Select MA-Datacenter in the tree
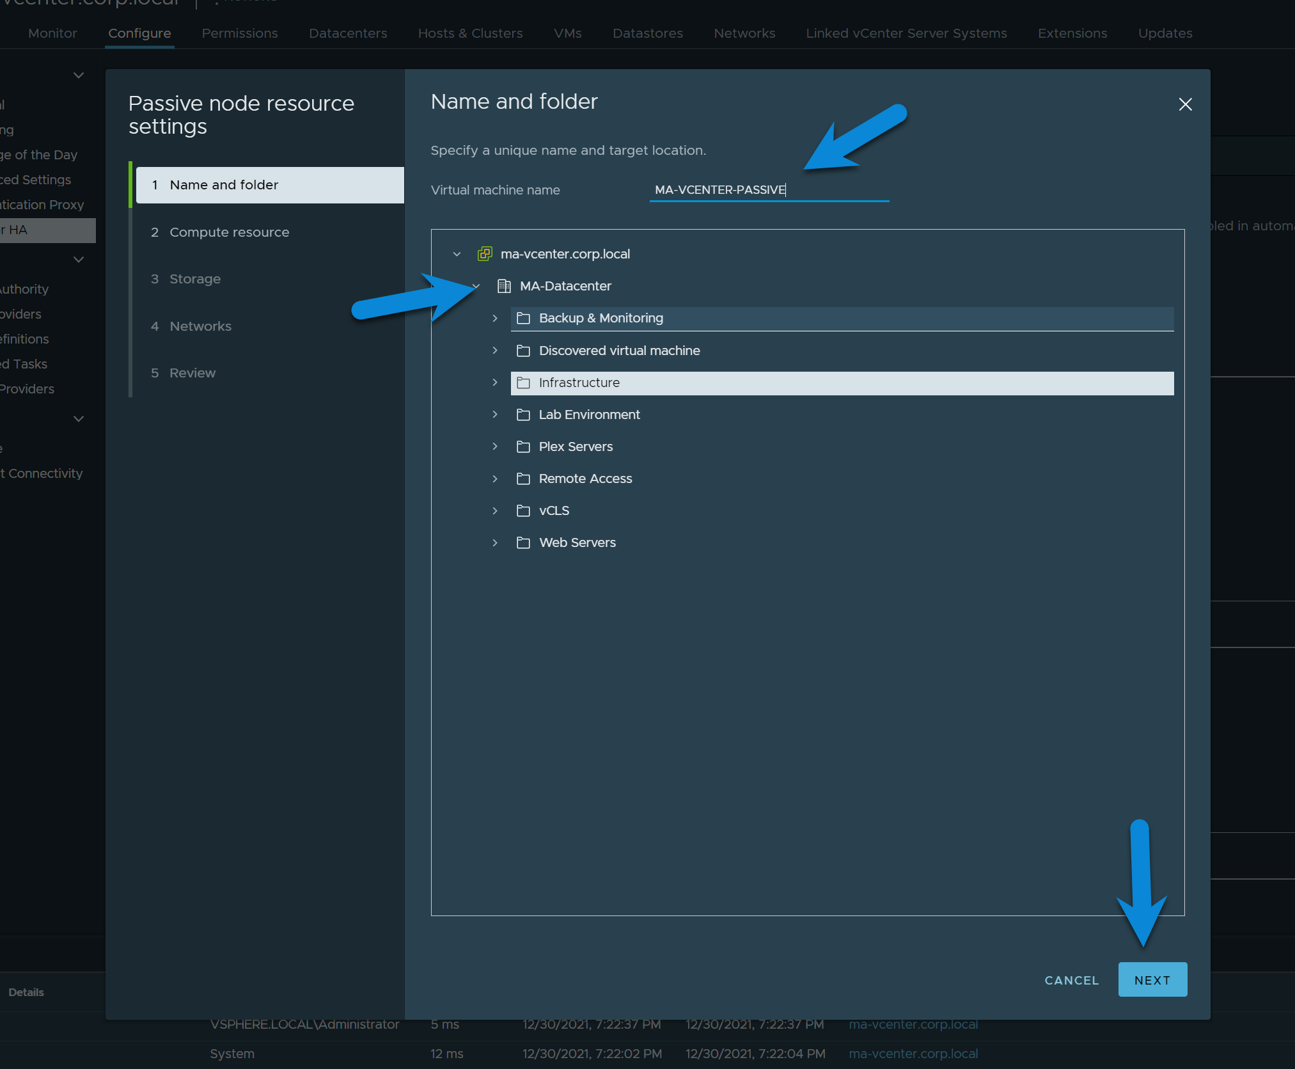The height and width of the screenshot is (1069, 1295). pos(565,286)
